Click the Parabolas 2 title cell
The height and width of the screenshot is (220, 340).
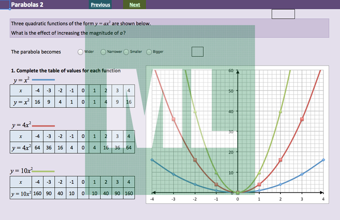click(x=26, y=5)
